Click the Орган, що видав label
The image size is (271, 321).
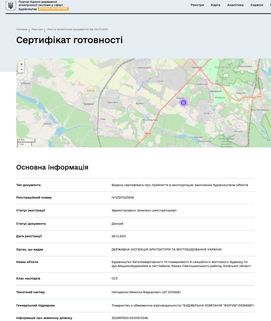[29, 249]
